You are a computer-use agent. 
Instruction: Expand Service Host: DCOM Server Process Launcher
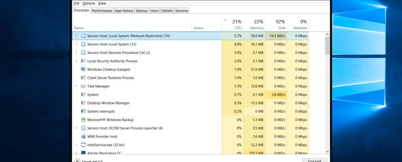pyautogui.click(x=76, y=128)
